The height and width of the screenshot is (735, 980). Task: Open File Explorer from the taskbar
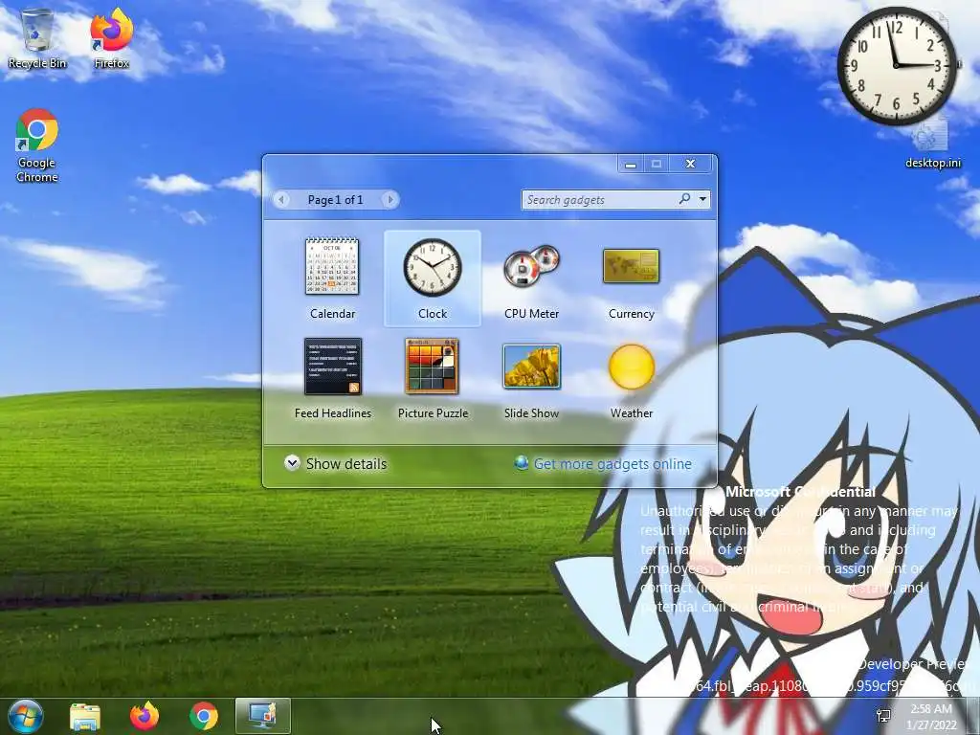[85, 716]
